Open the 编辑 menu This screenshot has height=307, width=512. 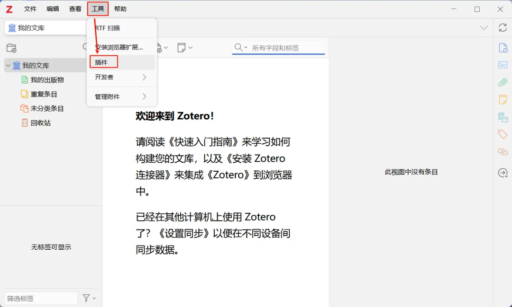click(x=53, y=9)
